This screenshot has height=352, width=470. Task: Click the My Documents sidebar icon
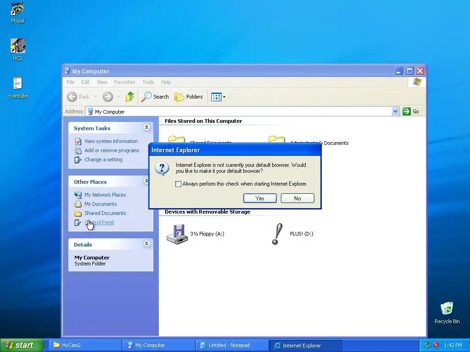coord(78,204)
